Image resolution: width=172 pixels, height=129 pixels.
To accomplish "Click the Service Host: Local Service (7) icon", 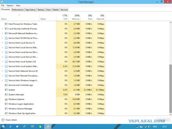I will click(x=6, y=43).
